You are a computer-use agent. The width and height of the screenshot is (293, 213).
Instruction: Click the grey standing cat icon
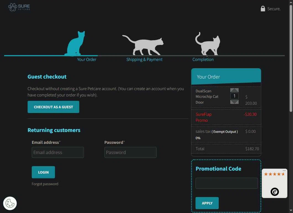[208, 44]
